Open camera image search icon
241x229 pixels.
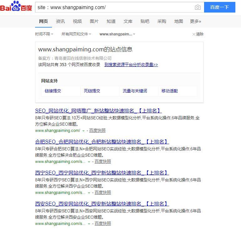tap(198, 7)
